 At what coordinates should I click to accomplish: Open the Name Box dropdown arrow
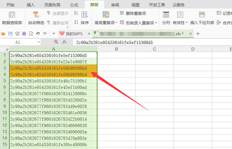pyautogui.click(x=39, y=42)
